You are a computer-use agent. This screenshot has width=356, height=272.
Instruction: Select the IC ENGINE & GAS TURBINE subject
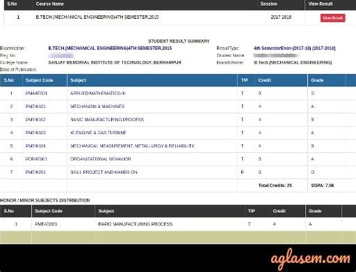[98, 133]
